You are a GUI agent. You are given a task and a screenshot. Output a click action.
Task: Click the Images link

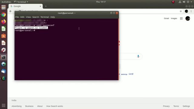[x=174, y=18]
